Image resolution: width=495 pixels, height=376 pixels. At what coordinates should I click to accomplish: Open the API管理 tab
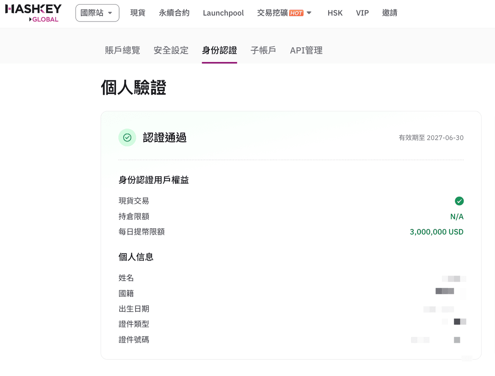pos(306,50)
